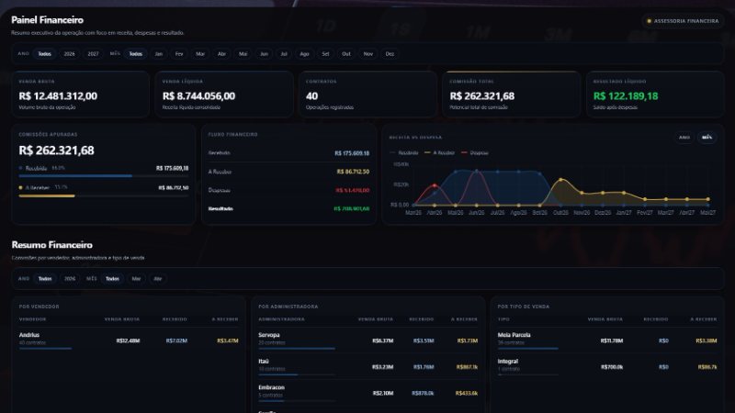The image size is (735, 413).
Task: Click the blue Recebido progress bar
Action: (75, 176)
